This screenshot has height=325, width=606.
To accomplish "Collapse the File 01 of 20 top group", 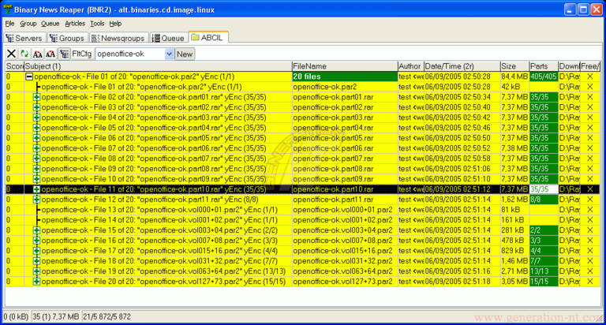I will tap(29, 77).
